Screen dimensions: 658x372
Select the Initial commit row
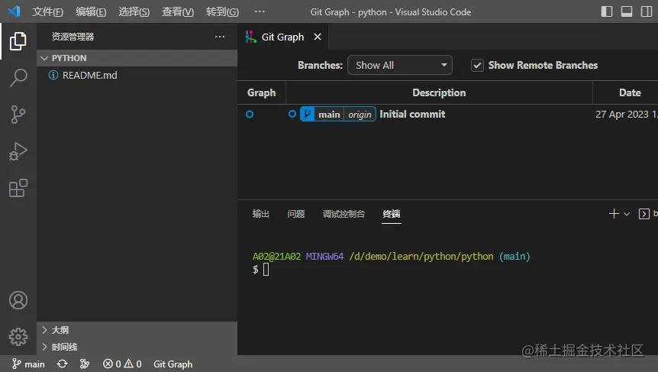[x=448, y=115]
